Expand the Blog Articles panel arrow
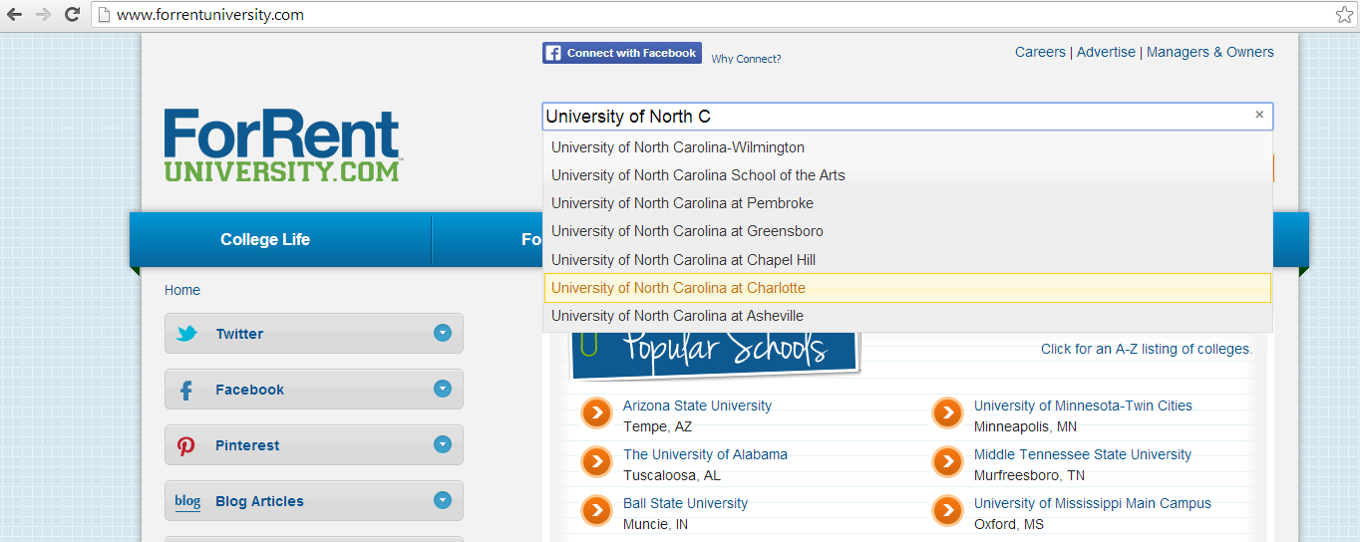 coord(443,500)
